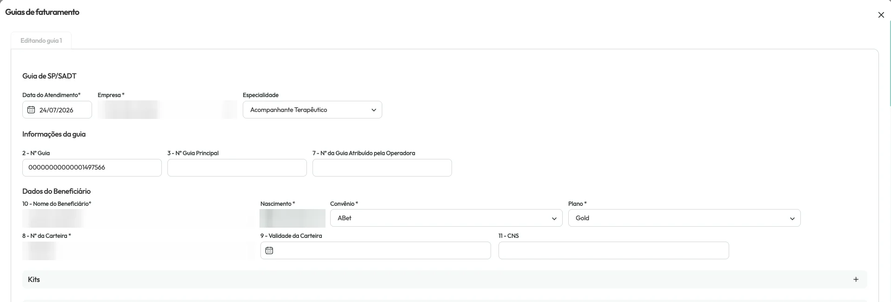Click the Informações da guia heading

(x=54, y=134)
